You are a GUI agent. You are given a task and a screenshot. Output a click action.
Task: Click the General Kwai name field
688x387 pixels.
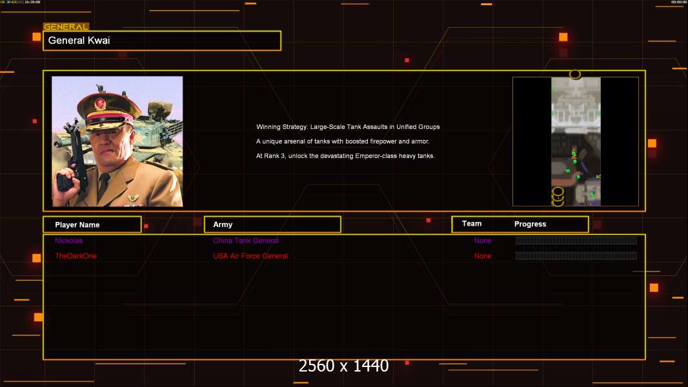click(162, 41)
